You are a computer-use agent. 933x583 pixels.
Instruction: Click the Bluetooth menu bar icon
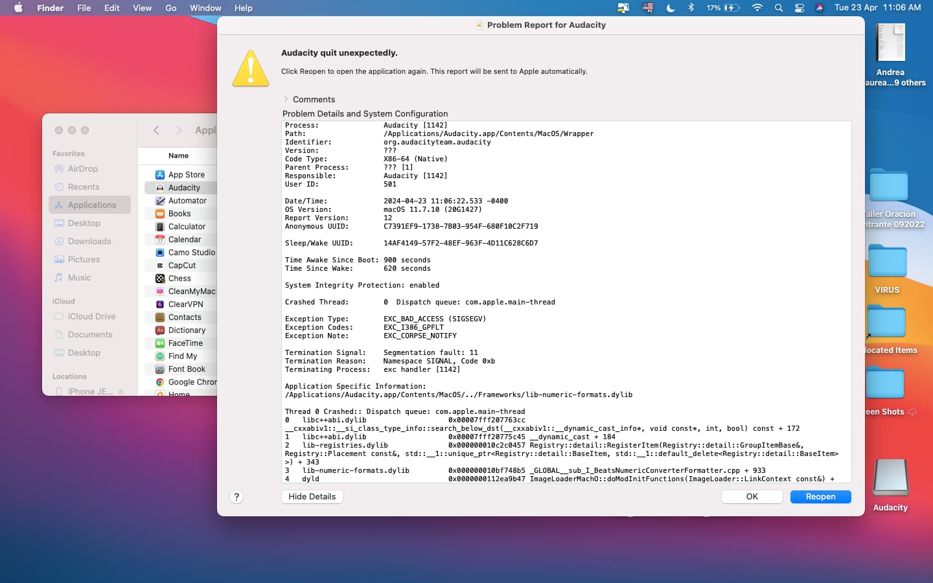(x=691, y=8)
